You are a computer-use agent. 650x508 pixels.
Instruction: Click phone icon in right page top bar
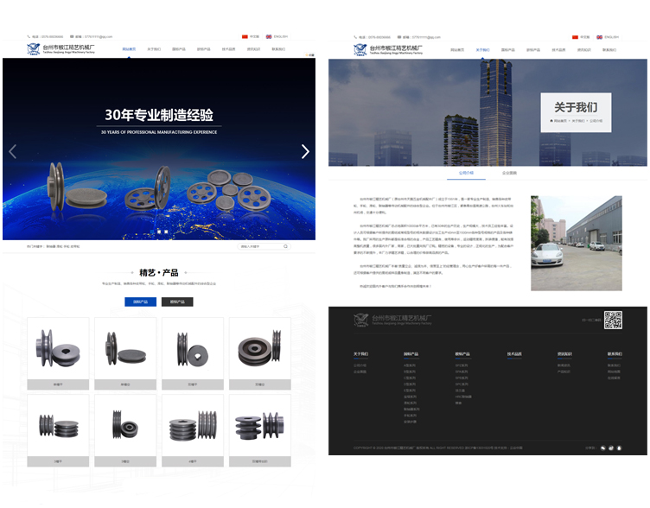pos(355,37)
